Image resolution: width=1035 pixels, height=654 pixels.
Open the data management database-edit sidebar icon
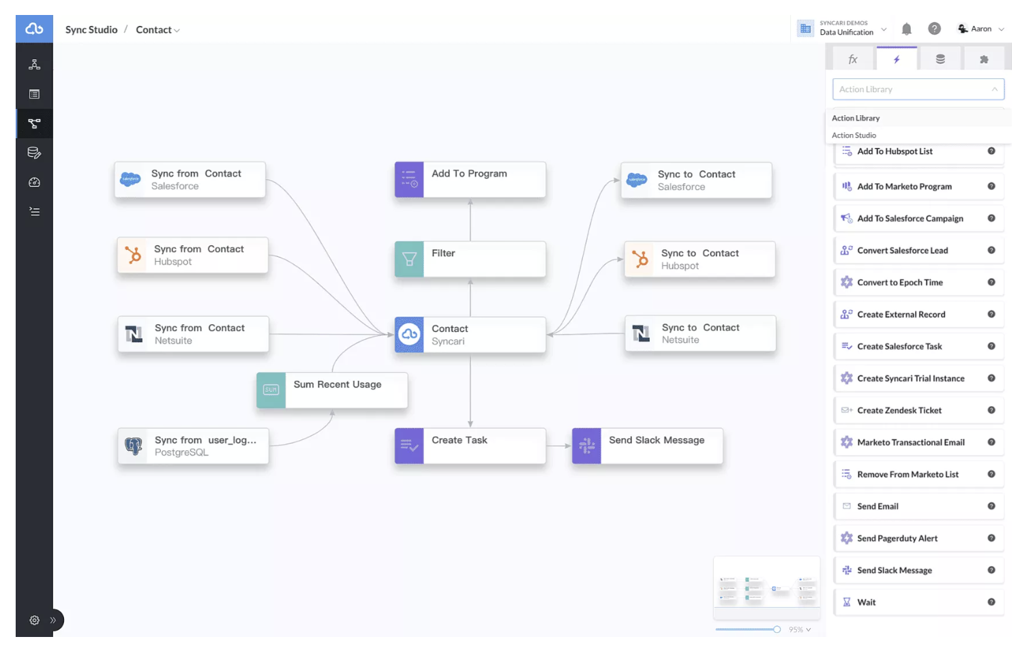pyautogui.click(x=34, y=153)
